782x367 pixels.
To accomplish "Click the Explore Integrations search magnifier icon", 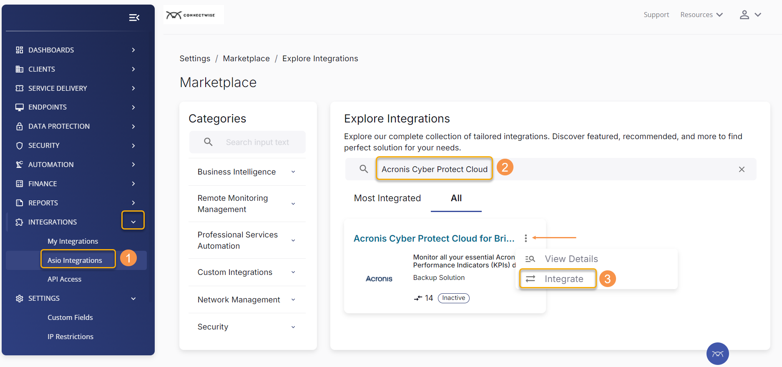I will pyautogui.click(x=364, y=169).
